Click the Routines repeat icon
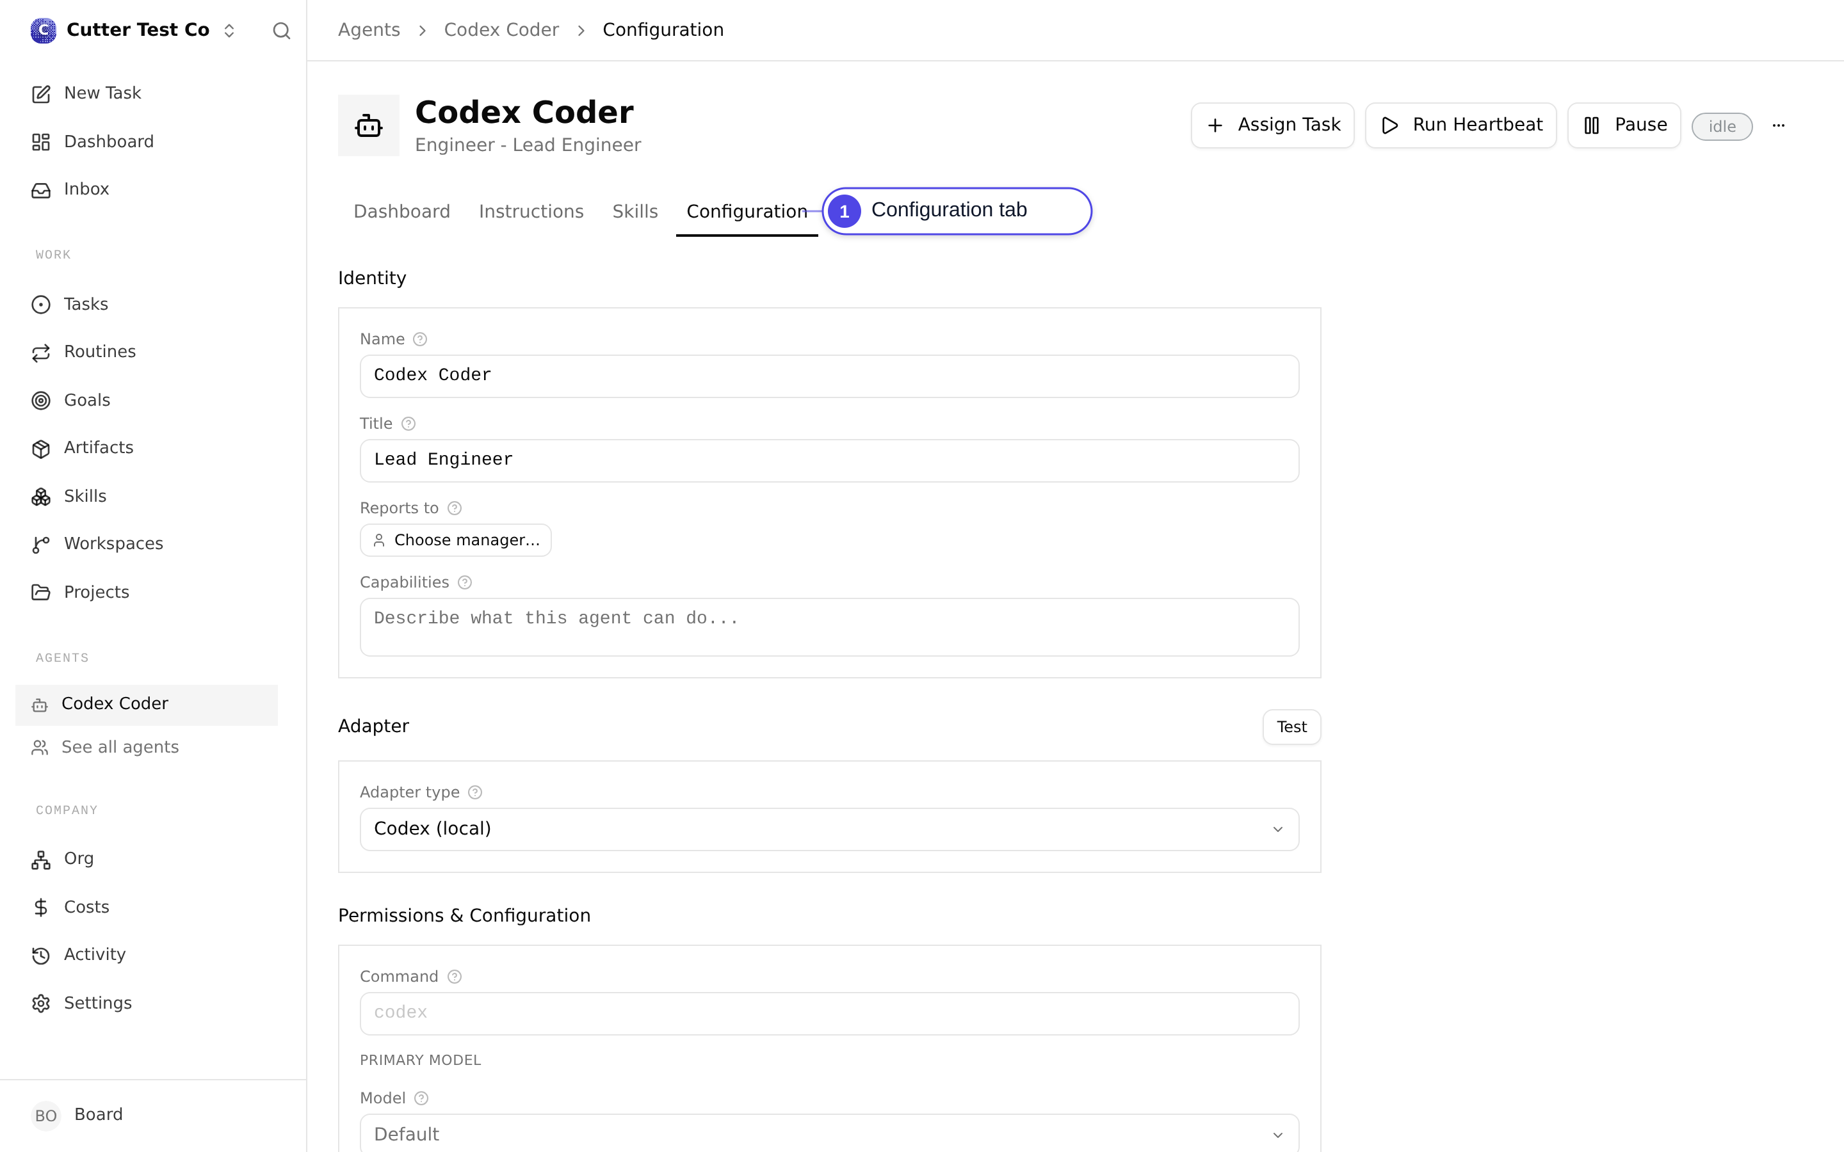1844x1152 pixels. coord(41,352)
